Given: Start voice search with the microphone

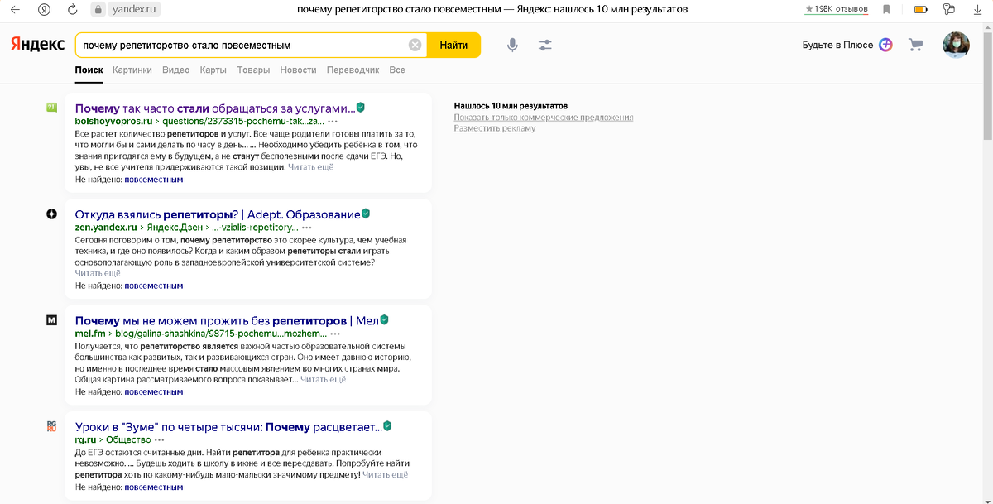Looking at the screenshot, I should click(x=512, y=45).
